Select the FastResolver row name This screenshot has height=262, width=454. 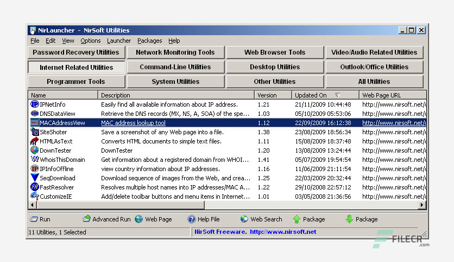click(x=56, y=187)
